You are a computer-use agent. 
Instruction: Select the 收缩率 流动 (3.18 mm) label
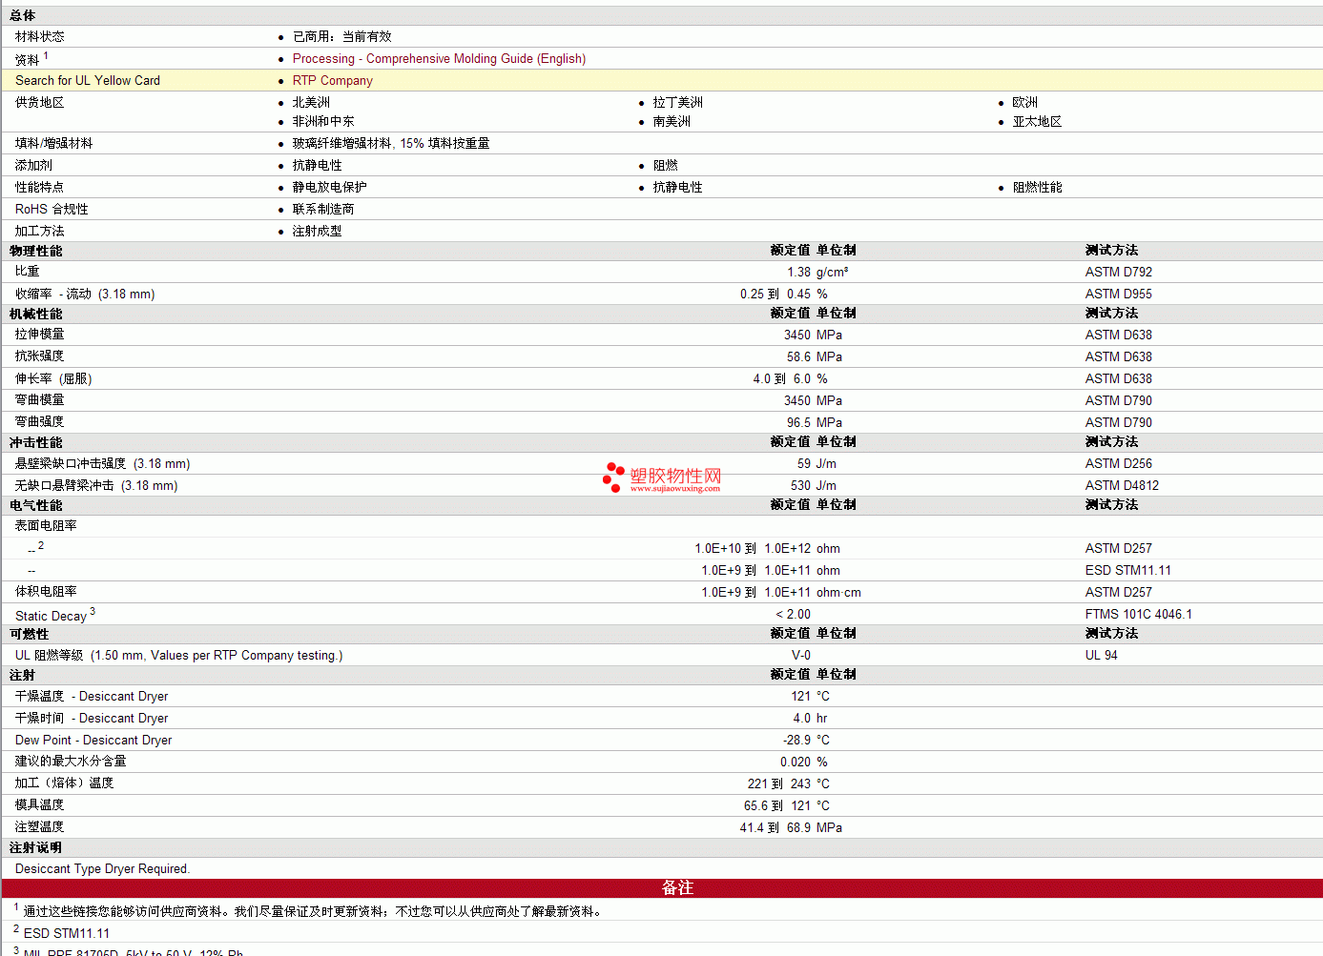point(85,295)
